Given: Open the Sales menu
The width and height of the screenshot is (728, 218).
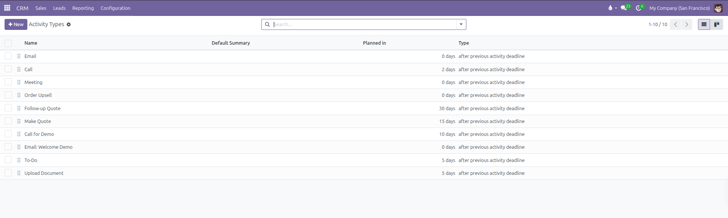Looking at the screenshot, I should [x=41, y=8].
